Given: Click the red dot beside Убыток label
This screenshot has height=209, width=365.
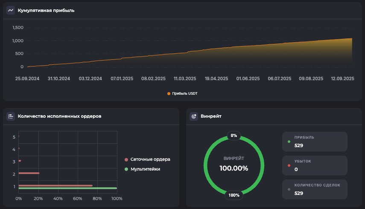Looking at the screenshot, I should click(289, 165).
